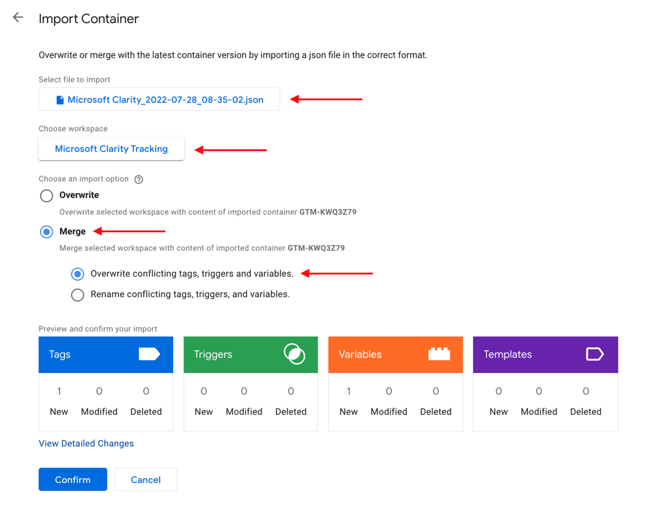This screenshot has width=664, height=510.
Task: Click the Triggers card header
Action: (x=251, y=354)
